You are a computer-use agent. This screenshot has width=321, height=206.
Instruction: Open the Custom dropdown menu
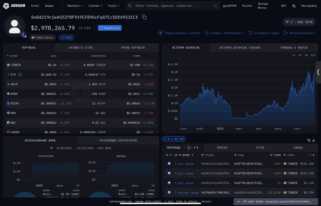[x=95, y=6]
